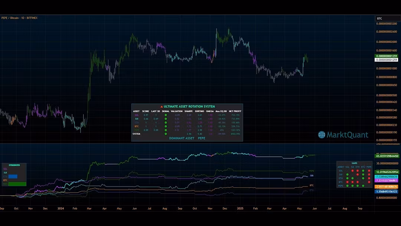Click the blue ETH strength bar
Viewport: 401px width, 226px height.
click(x=13, y=176)
